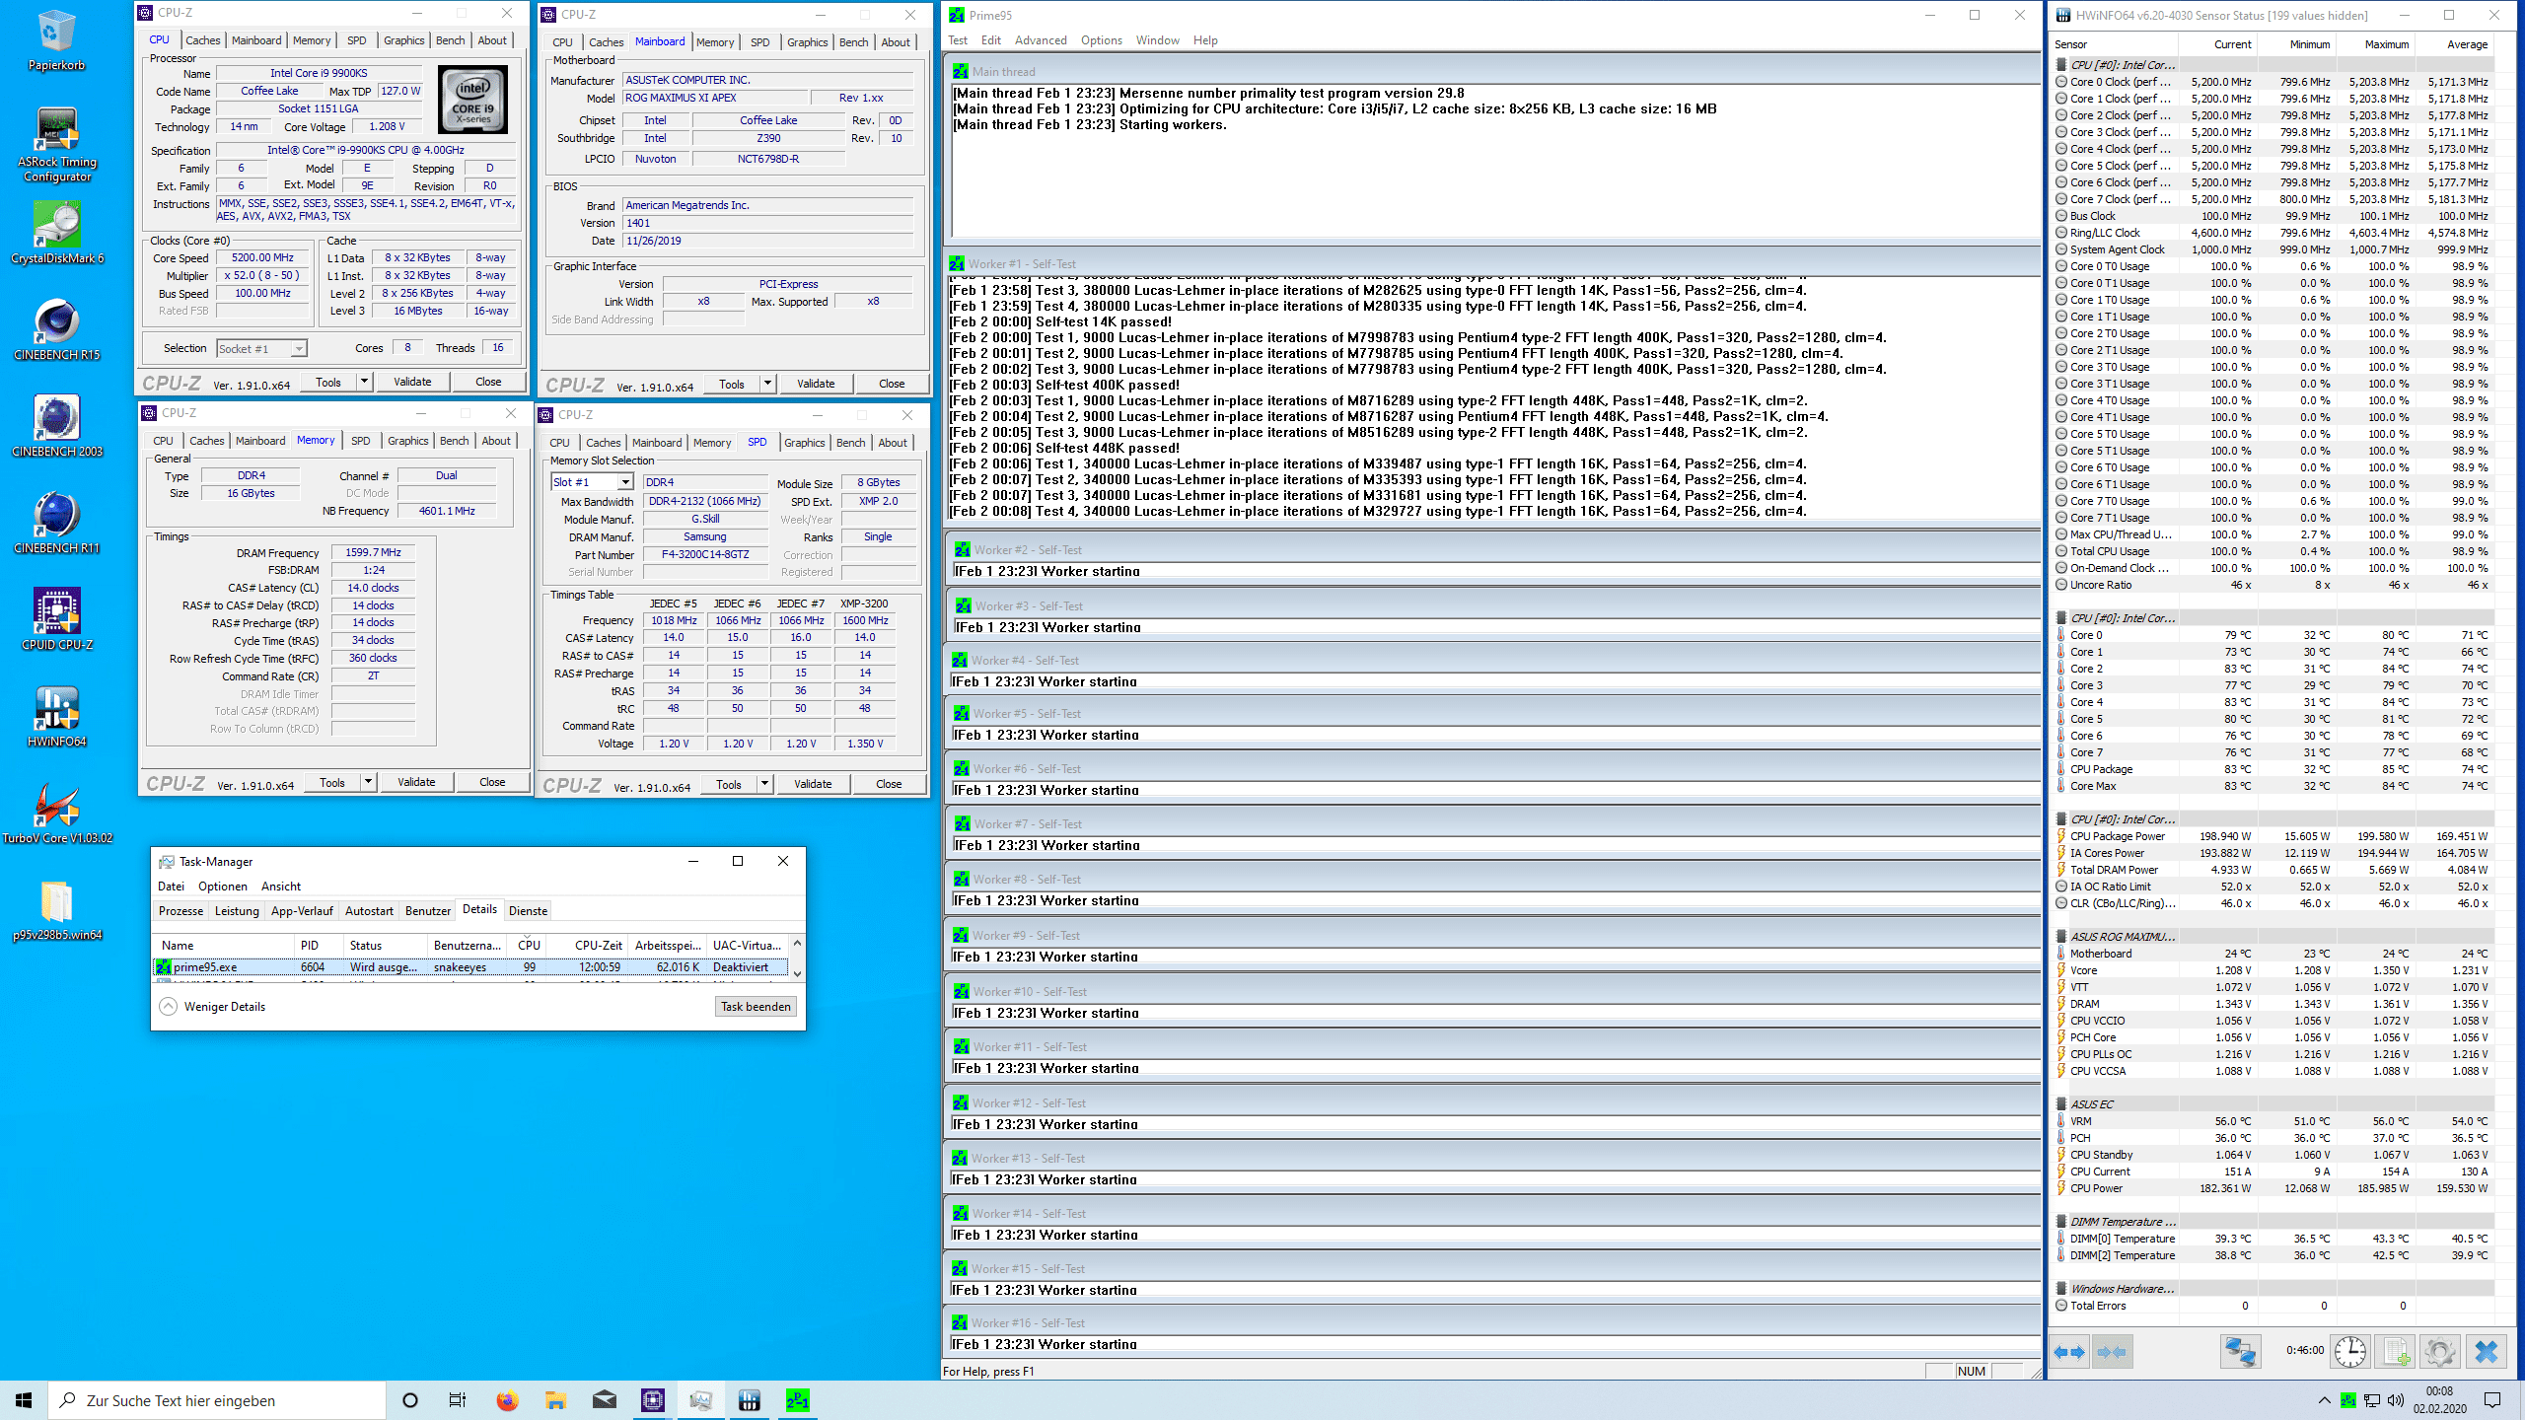2525x1420 pixels.
Task: Open HWiNFO remote network monitors icon
Action: click(2239, 1352)
